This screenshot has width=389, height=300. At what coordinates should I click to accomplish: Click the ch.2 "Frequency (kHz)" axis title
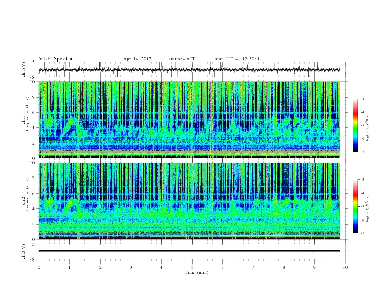[x=27, y=195]
